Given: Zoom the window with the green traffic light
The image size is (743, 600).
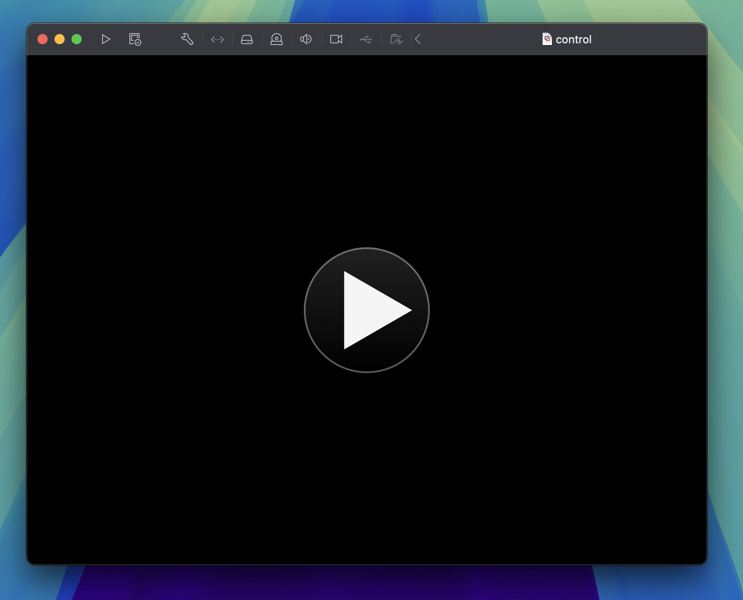Looking at the screenshot, I should point(76,39).
